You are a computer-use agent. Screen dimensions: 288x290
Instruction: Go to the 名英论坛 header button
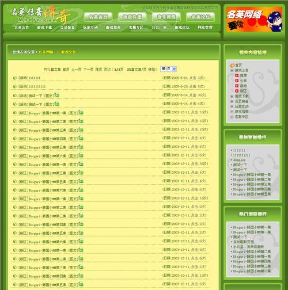pyautogui.click(x=200, y=17)
